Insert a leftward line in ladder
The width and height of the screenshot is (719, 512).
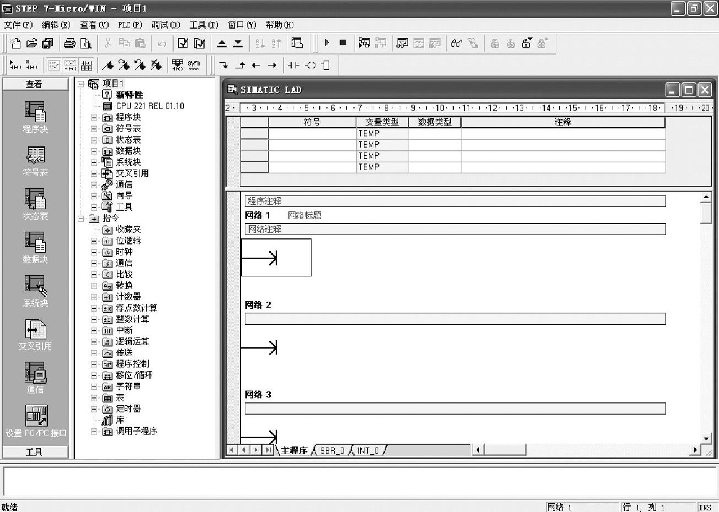[256, 65]
